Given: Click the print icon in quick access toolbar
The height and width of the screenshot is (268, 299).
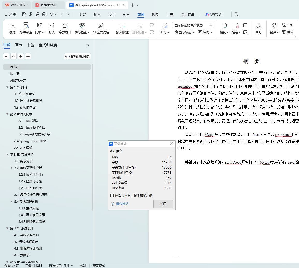Looking at the screenshot, I should [x=38, y=14].
